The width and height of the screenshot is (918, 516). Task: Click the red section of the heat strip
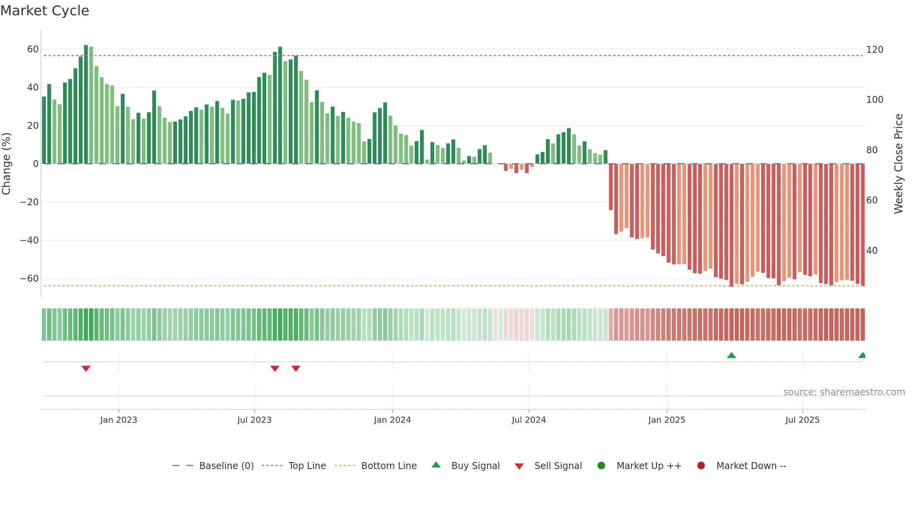[737, 325]
